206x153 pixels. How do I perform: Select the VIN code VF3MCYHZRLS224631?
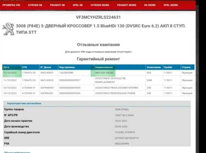[98, 17]
